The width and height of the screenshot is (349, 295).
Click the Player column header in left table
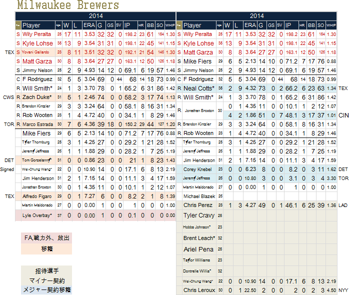(x=38, y=25)
